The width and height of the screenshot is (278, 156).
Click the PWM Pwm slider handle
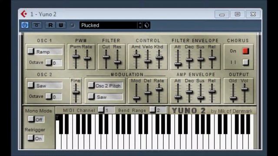(76, 57)
